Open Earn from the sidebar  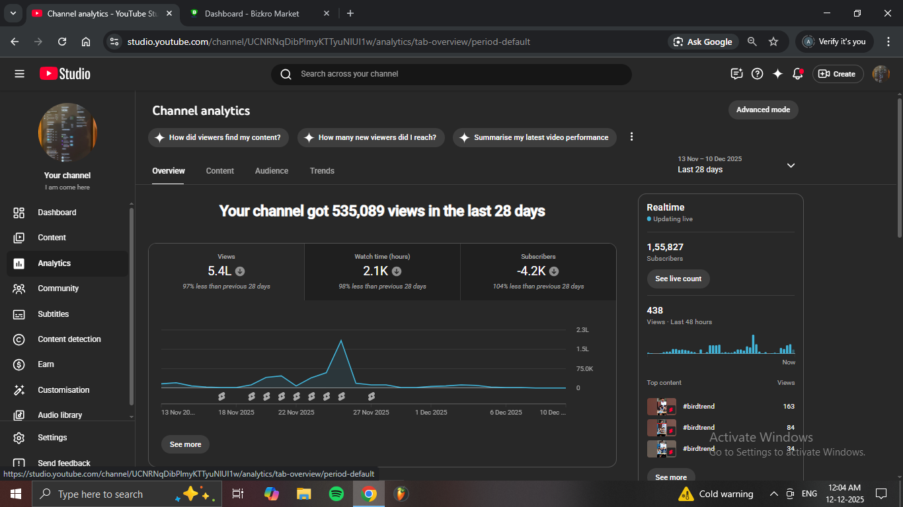click(46, 364)
